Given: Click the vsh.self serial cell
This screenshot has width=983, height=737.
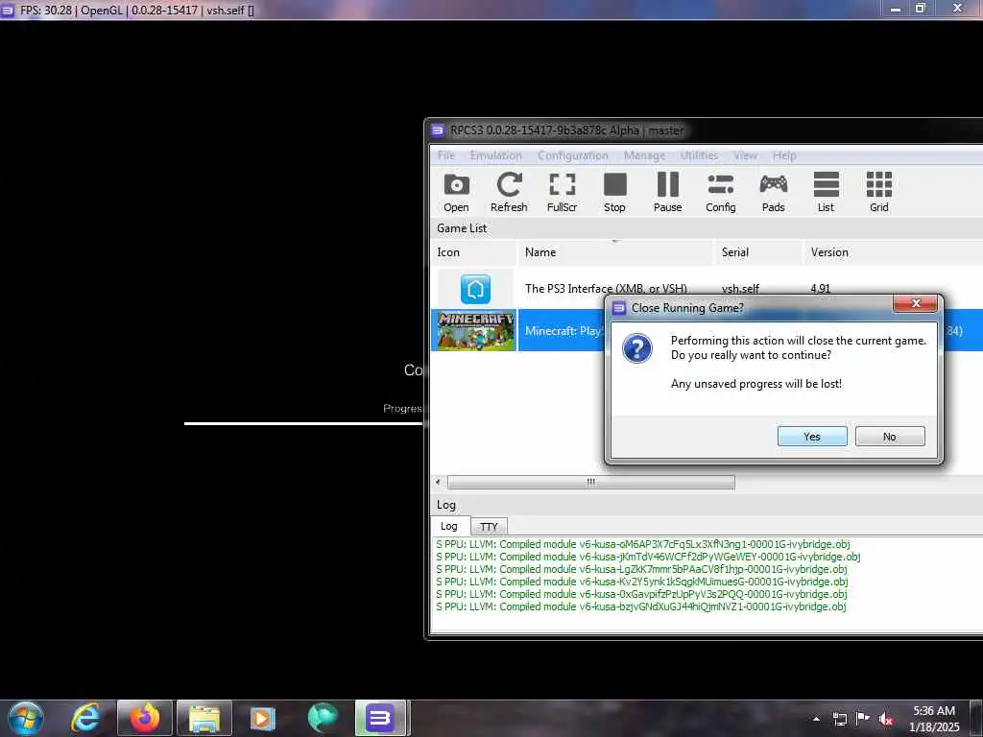Looking at the screenshot, I should (740, 288).
